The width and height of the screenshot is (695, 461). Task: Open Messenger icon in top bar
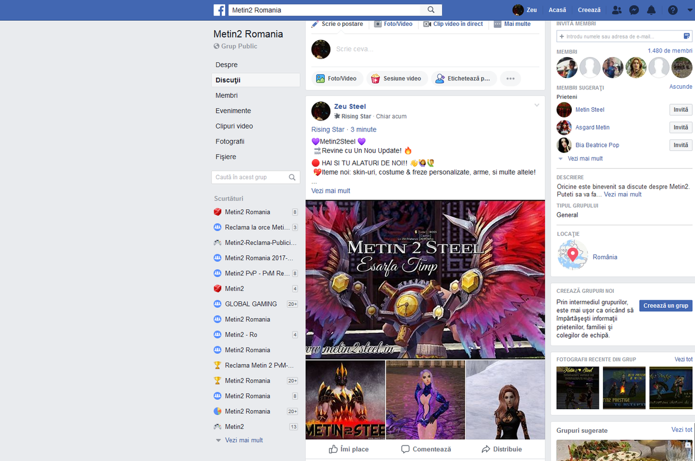(633, 10)
